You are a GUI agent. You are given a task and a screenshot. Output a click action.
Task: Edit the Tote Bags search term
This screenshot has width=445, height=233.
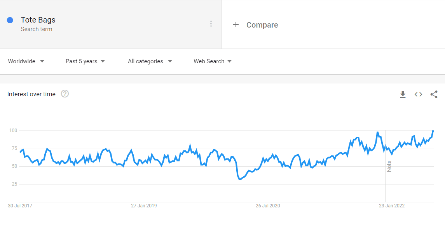point(38,20)
